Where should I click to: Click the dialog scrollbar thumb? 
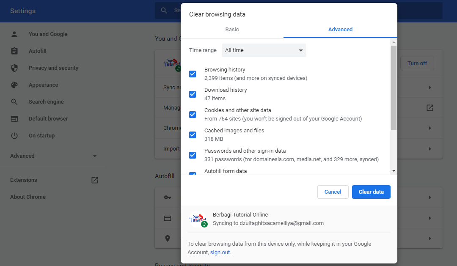point(394,88)
